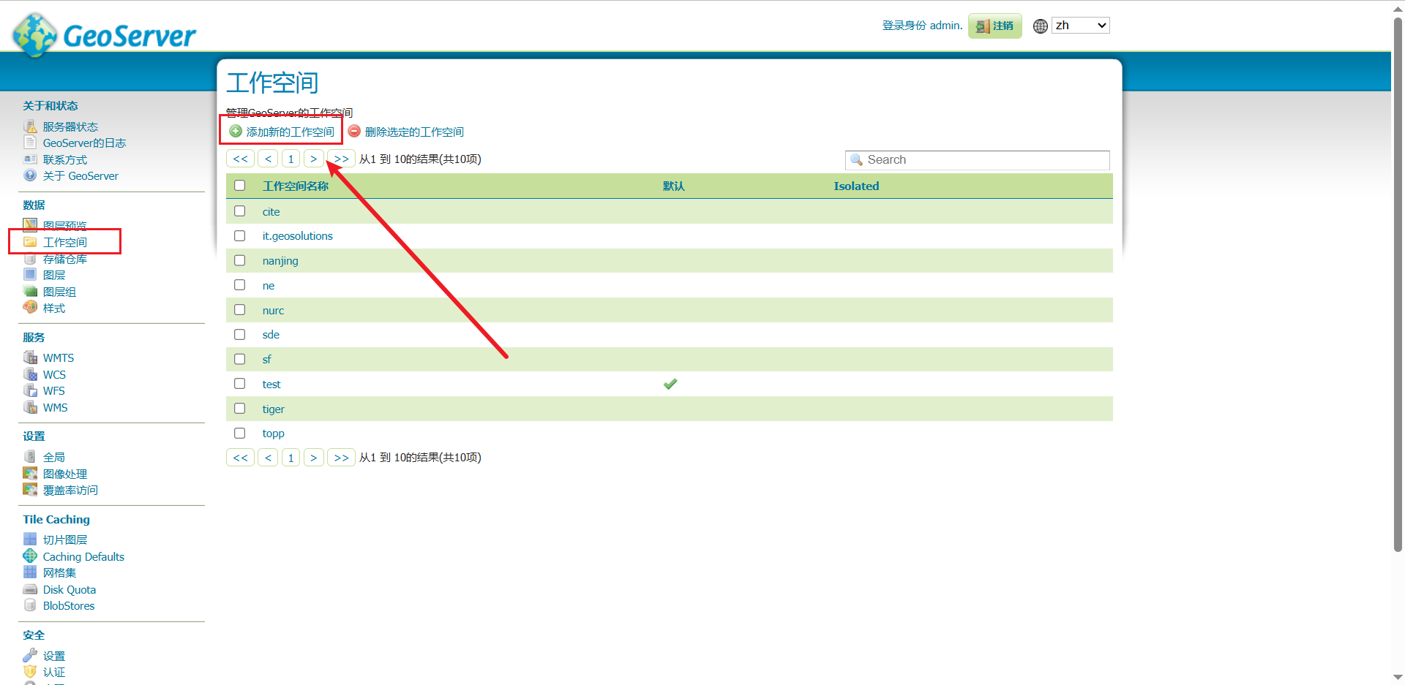Click the security settings wrench icon
Screen dimensions: 1405x685
click(30, 656)
